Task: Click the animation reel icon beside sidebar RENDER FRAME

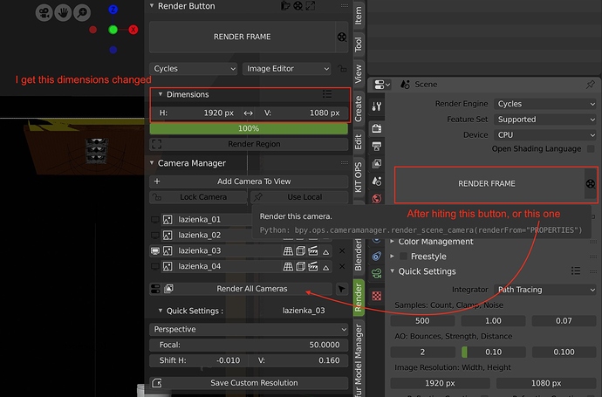Action: click(342, 37)
